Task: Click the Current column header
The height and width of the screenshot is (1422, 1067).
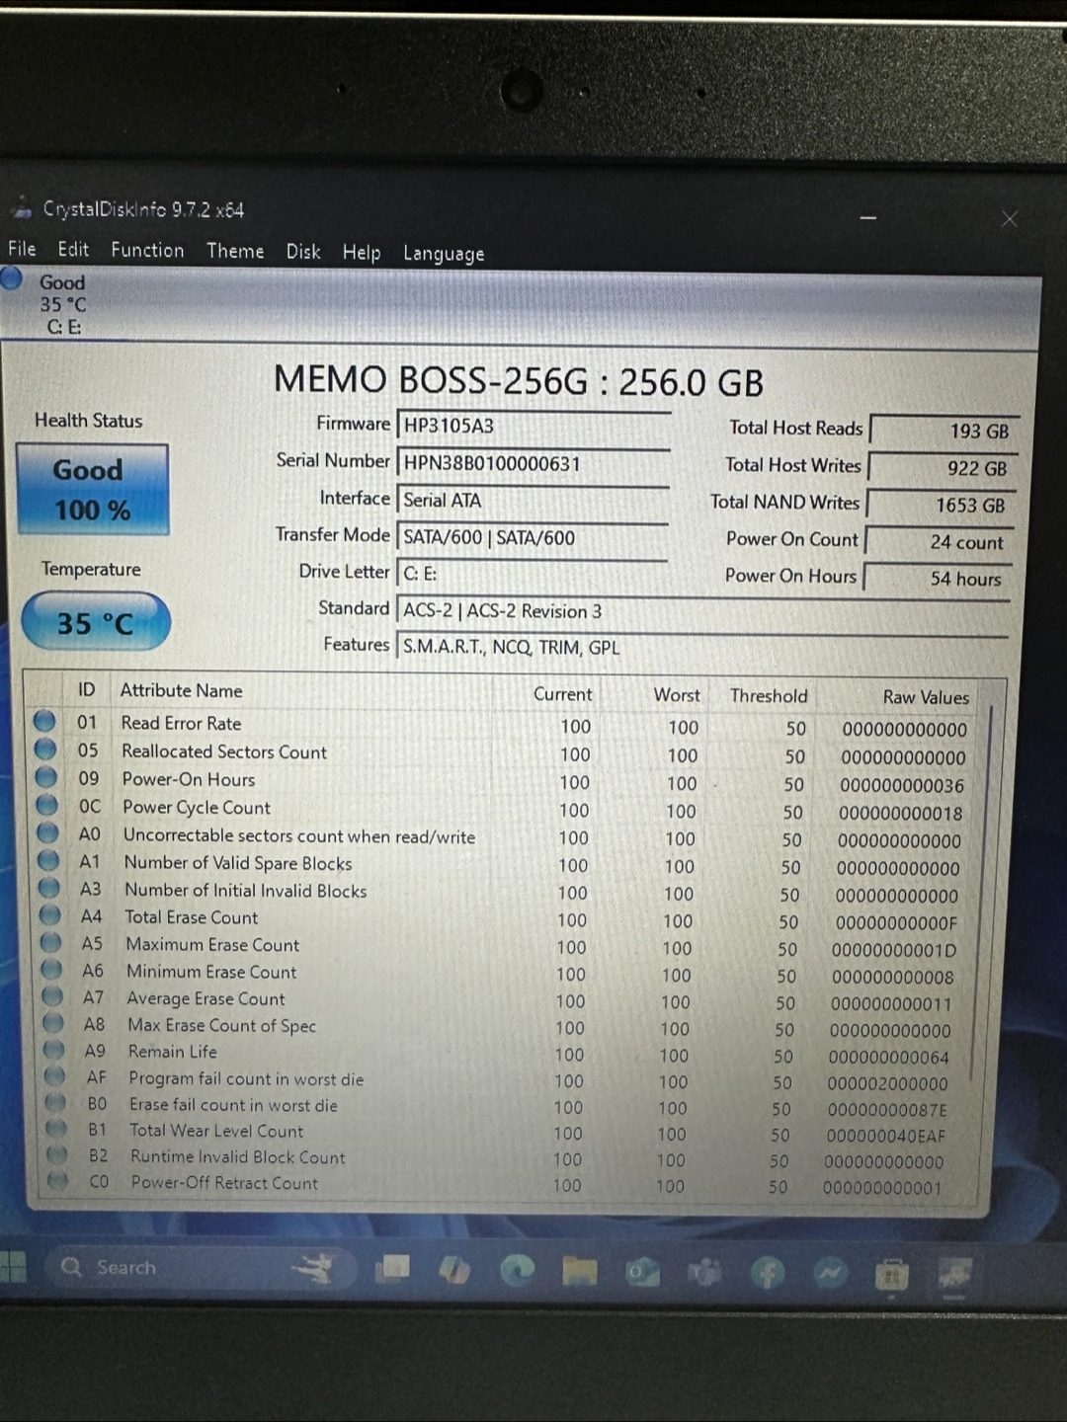Action: click(562, 694)
